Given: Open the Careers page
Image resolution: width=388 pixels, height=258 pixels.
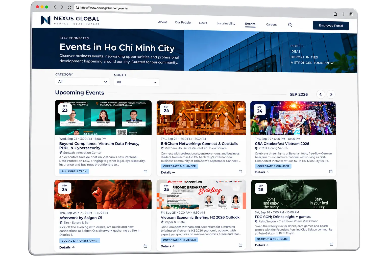Looking at the screenshot, I should [x=271, y=24].
